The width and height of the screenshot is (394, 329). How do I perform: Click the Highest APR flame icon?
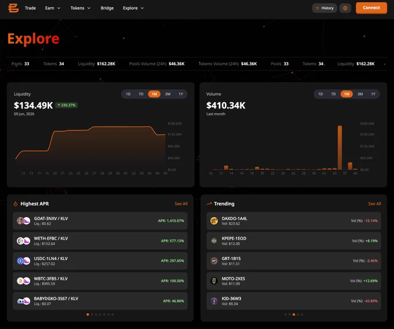point(15,204)
